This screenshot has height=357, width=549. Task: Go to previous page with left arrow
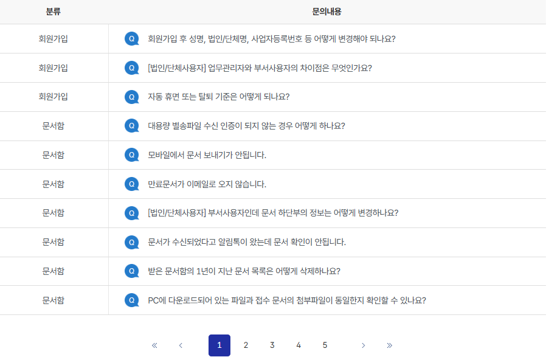pyautogui.click(x=181, y=345)
